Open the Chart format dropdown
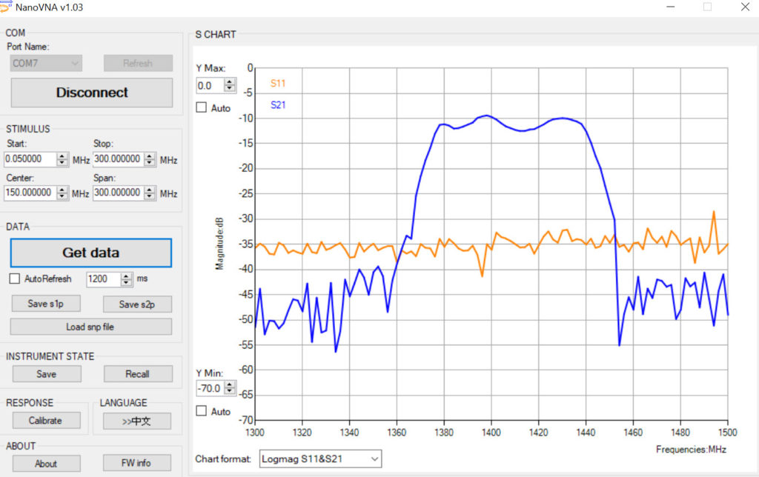The image size is (759, 477). [320, 459]
